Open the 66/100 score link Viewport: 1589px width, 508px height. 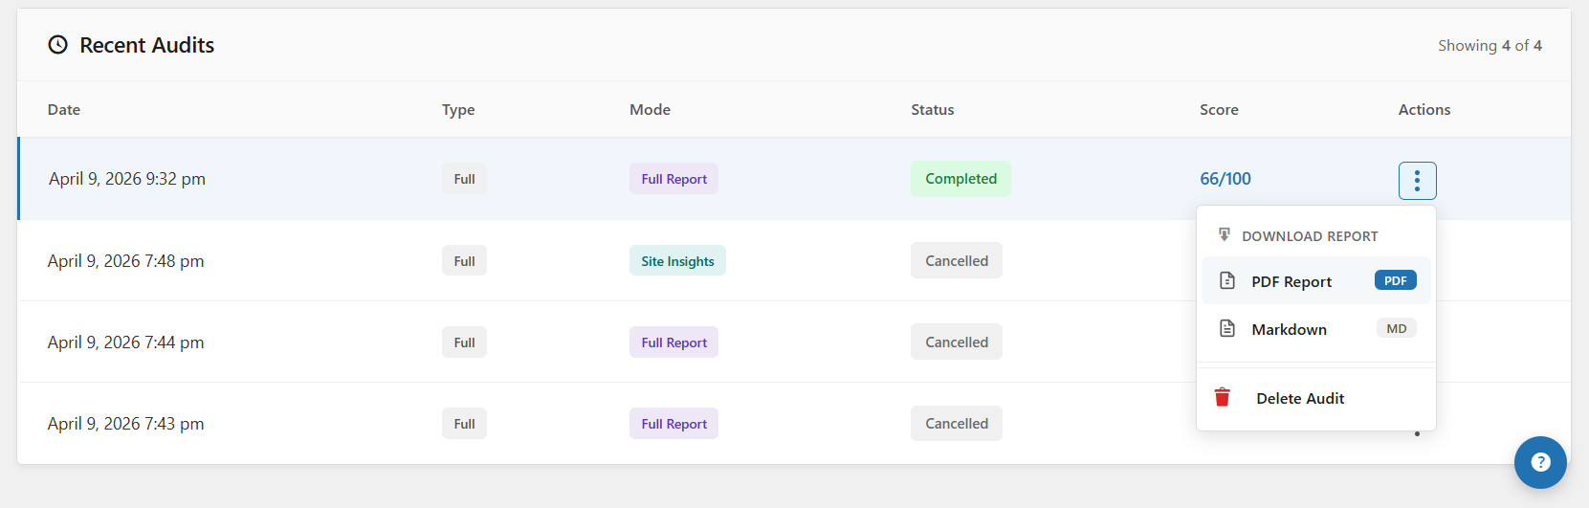(x=1225, y=179)
